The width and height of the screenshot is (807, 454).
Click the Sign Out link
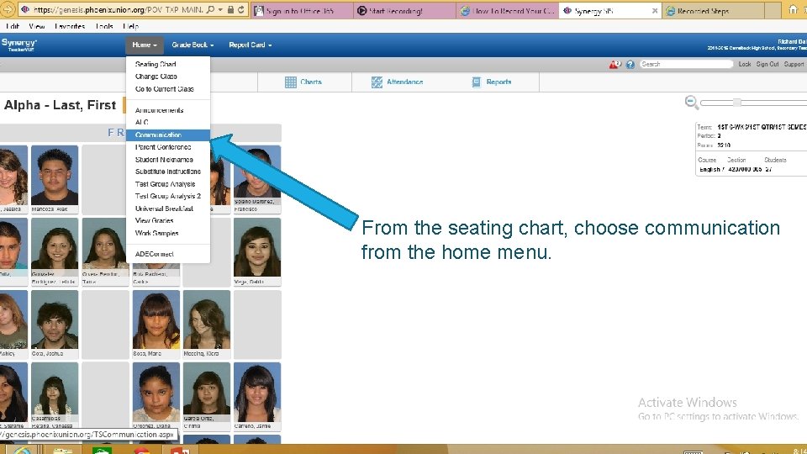pyautogui.click(x=767, y=65)
